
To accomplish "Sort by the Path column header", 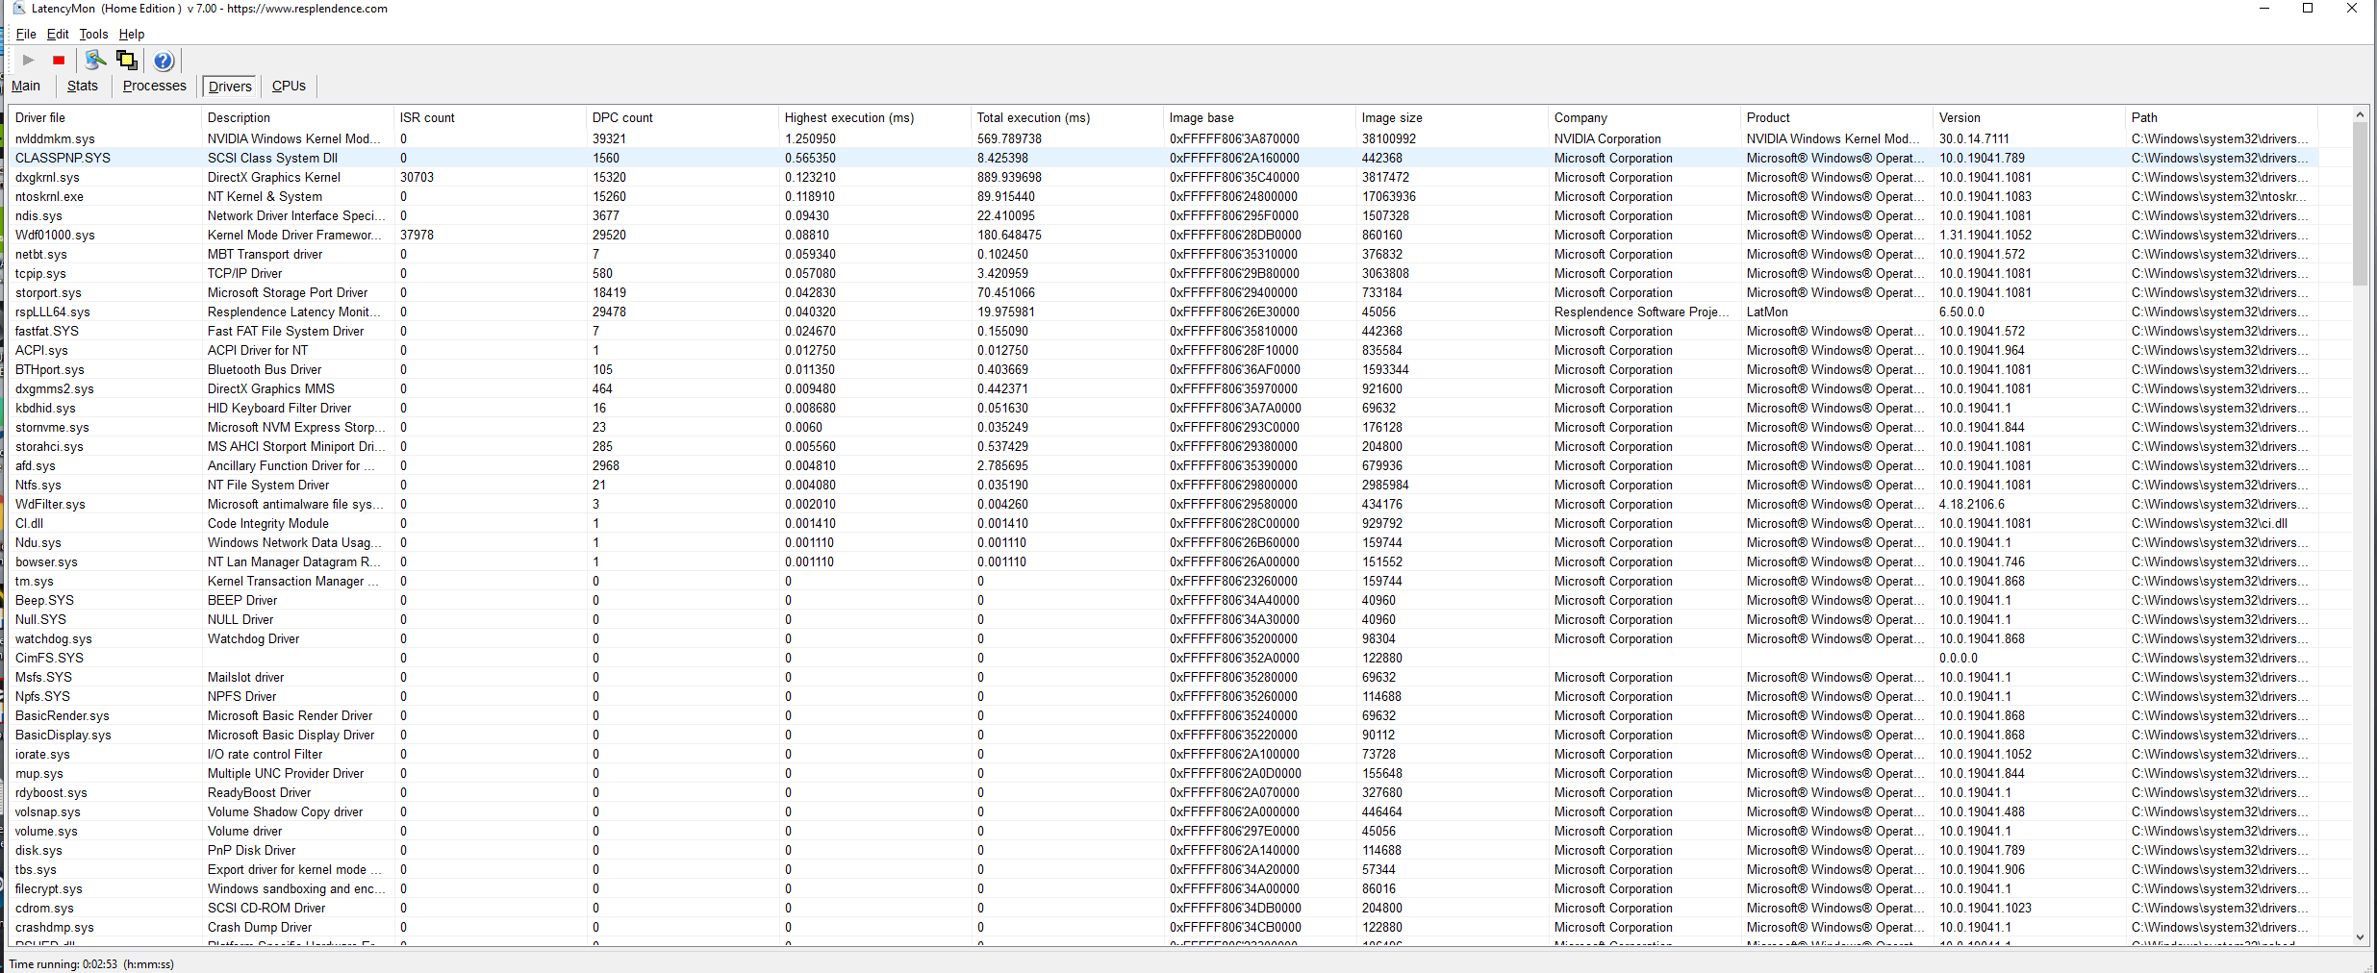I will click(x=2221, y=117).
